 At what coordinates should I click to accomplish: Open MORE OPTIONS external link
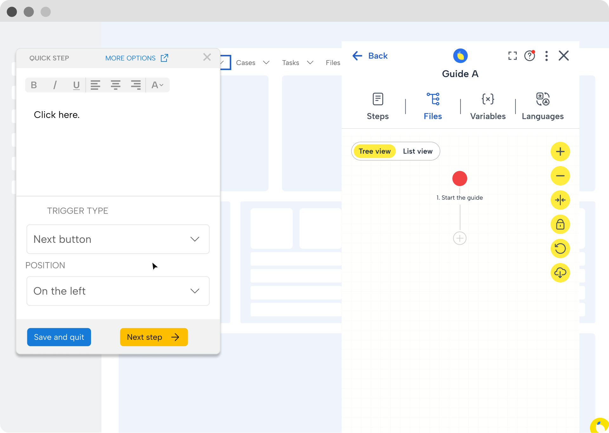[x=136, y=58]
